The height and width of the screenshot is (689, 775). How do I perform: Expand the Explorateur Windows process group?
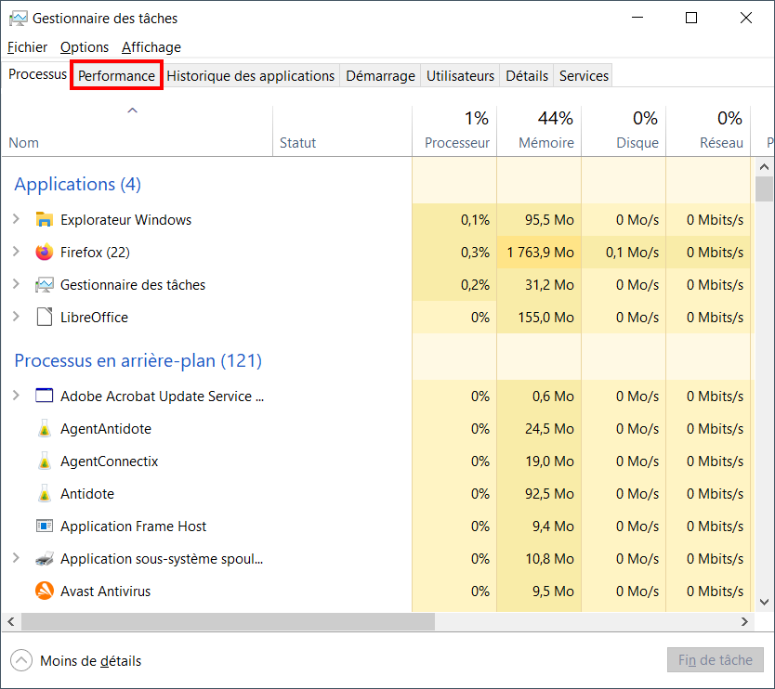(x=16, y=219)
